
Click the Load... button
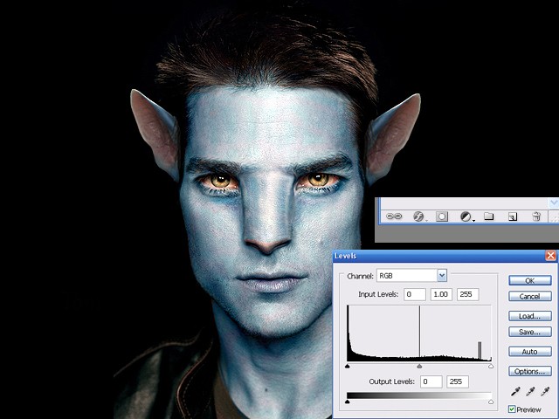(530, 316)
